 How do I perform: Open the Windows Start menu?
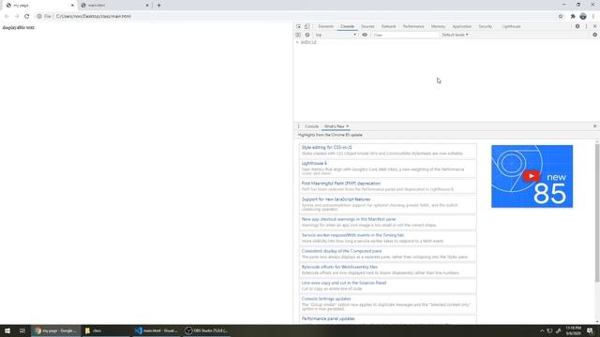click(x=7, y=330)
